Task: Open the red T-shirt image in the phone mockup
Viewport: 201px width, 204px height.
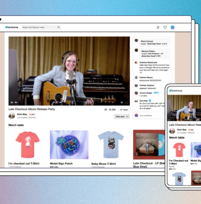Action: [x=179, y=150]
